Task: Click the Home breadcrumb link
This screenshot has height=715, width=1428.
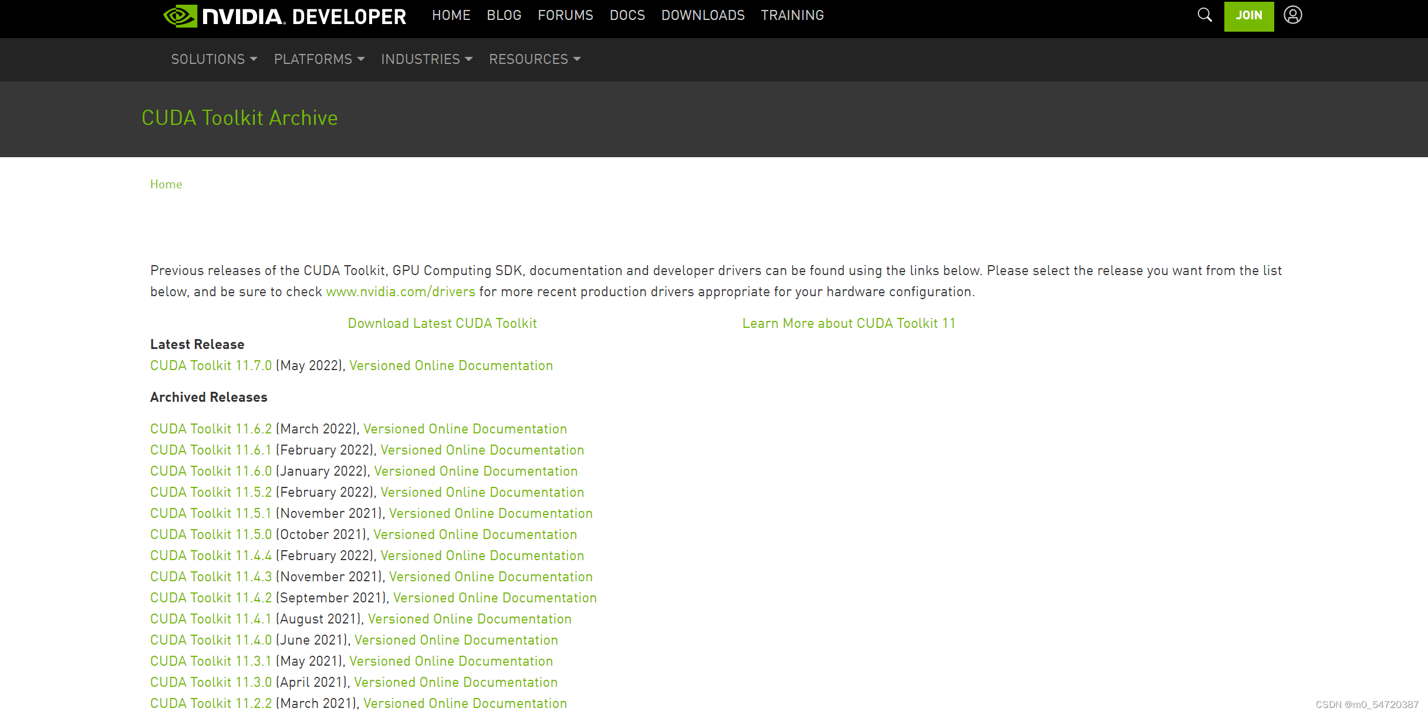Action: (166, 184)
